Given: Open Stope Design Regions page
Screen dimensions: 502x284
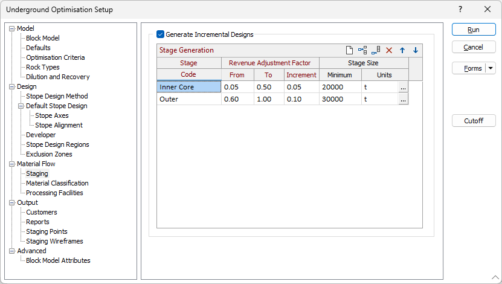Looking at the screenshot, I should tap(57, 144).
